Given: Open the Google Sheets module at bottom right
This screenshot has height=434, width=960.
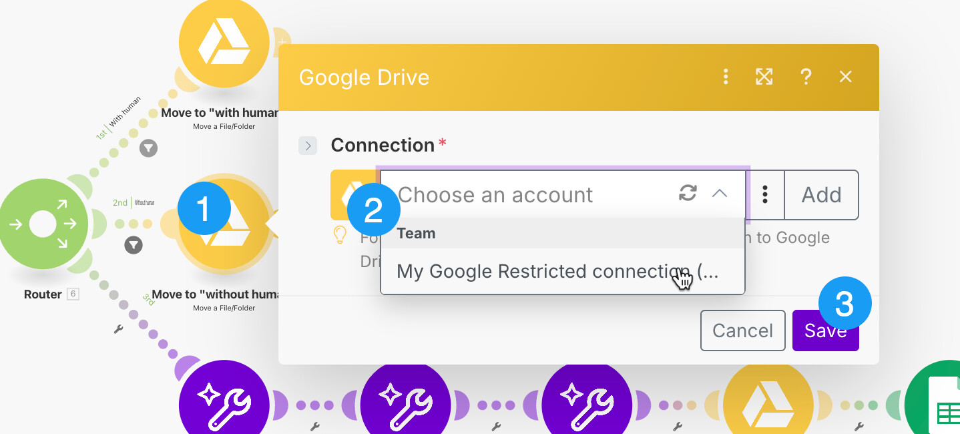Looking at the screenshot, I should [938, 404].
